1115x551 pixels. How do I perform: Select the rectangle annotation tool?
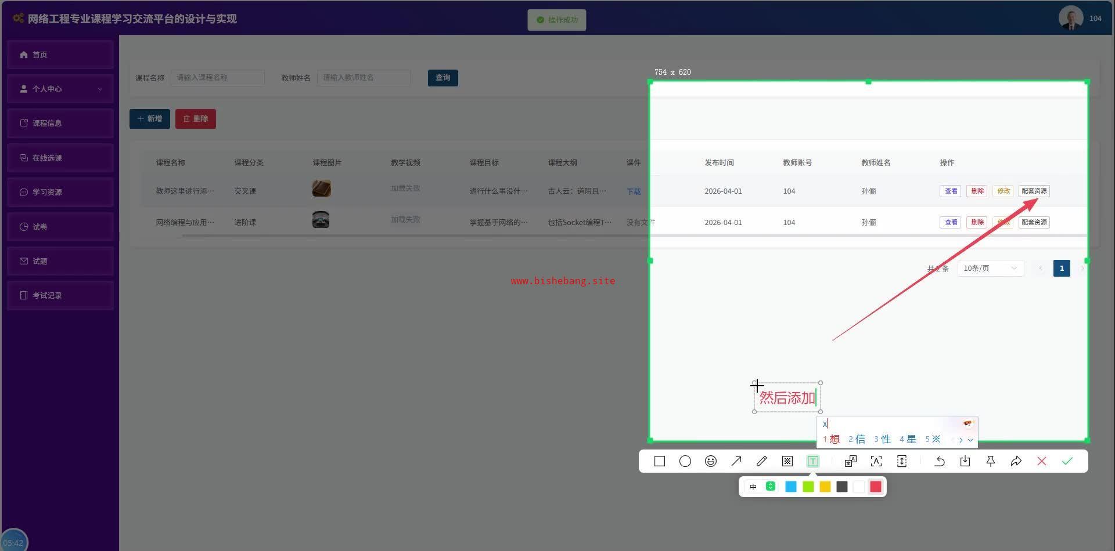(659, 461)
